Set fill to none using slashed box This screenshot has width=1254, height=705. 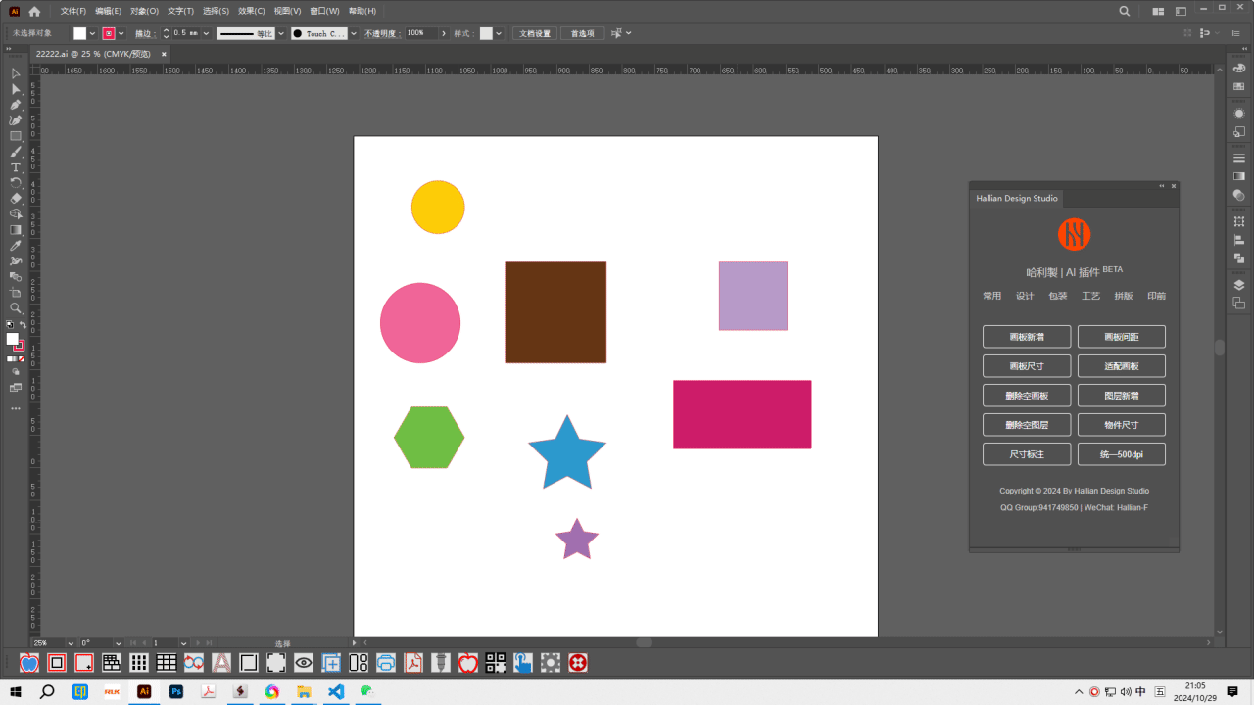coord(23,359)
